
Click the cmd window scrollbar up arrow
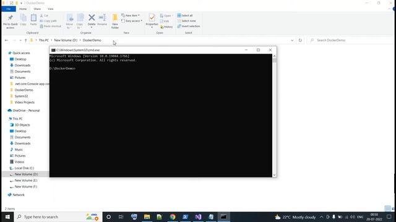(274, 56)
